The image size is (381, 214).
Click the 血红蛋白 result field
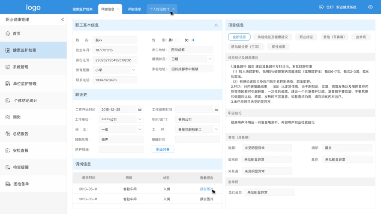270,193
